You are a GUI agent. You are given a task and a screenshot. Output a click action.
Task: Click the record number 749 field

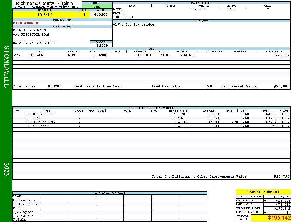[x=97, y=6]
